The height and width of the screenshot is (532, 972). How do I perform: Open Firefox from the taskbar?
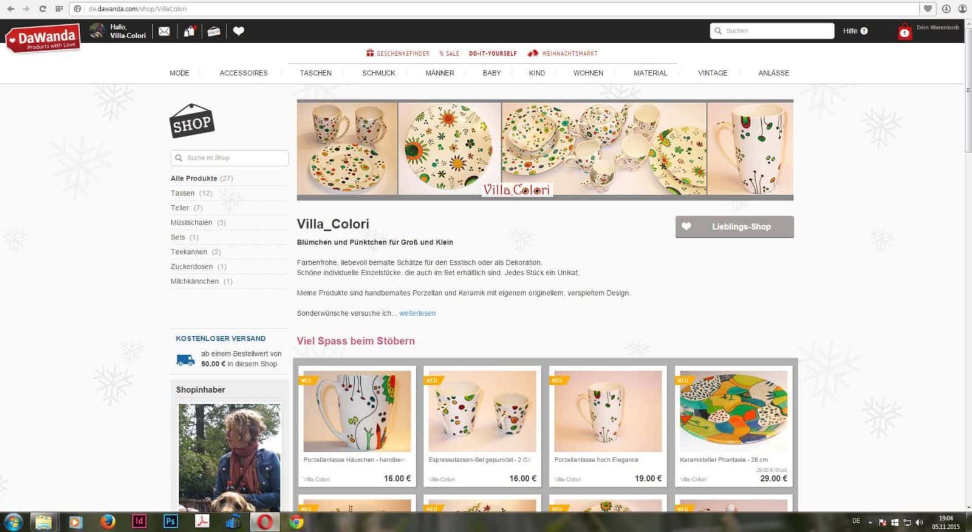pyautogui.click(x=108, y=522)
